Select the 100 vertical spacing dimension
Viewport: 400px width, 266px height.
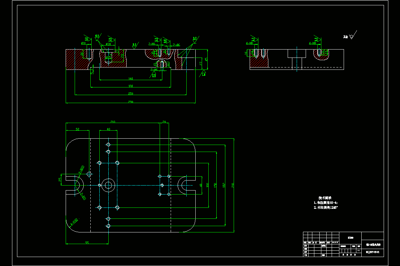point(207,185)
